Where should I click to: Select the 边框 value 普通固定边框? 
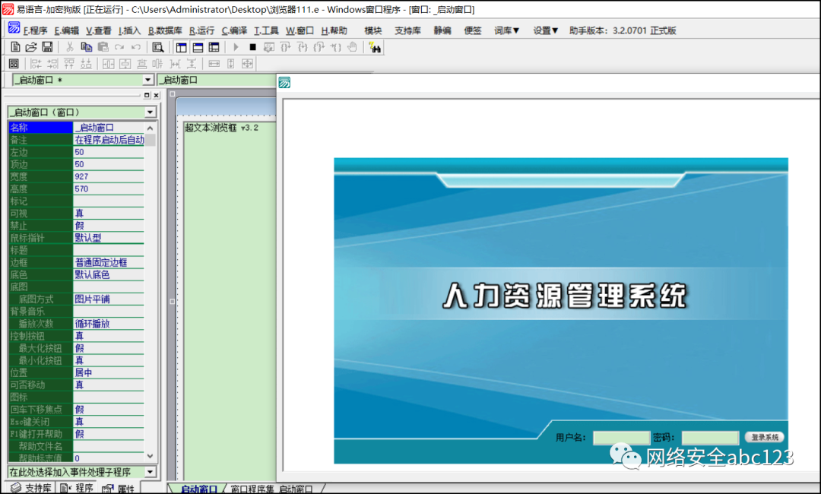tap(108, 262)
